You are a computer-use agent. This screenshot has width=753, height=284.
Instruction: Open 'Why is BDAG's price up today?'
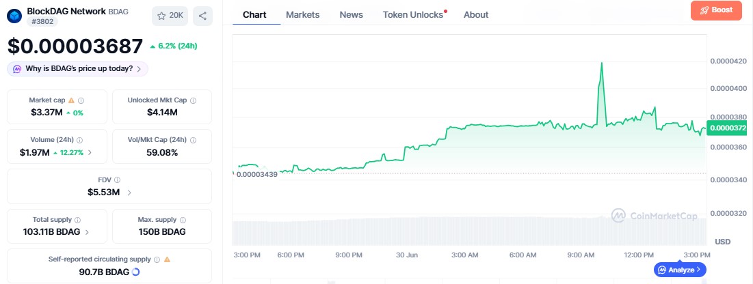(x=78, y=68)
